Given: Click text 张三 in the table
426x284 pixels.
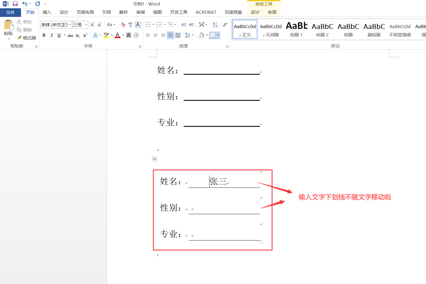Looking at the screenshot, I should pyautogui.click(x=218, y=181).
